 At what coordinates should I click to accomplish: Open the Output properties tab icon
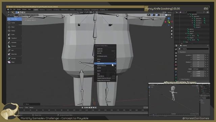tap(176, 56)
